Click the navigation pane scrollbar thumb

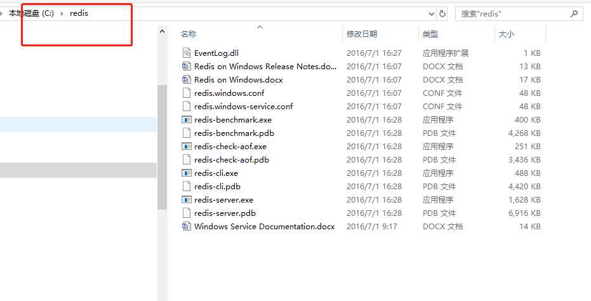162,147
